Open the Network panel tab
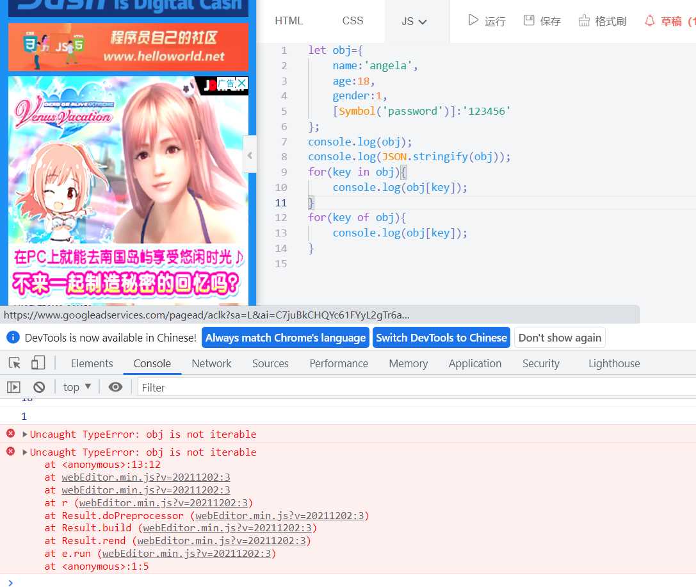696x587 pixels. 211,363
